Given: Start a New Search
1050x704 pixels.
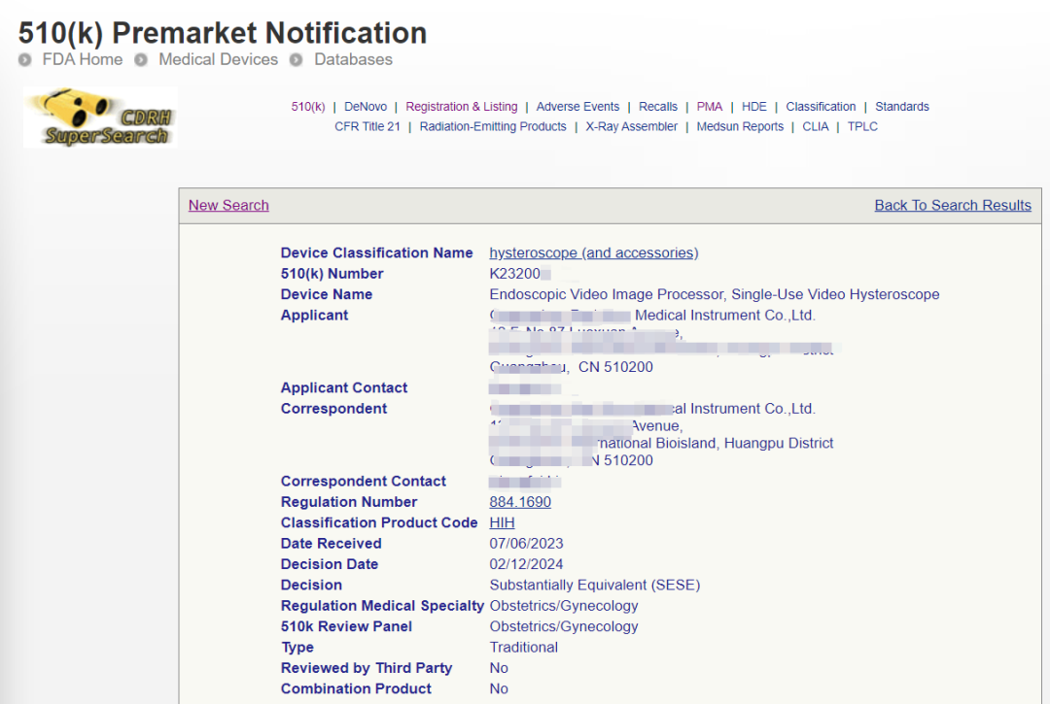Looking at the screenshot, I should coord(227,205).
